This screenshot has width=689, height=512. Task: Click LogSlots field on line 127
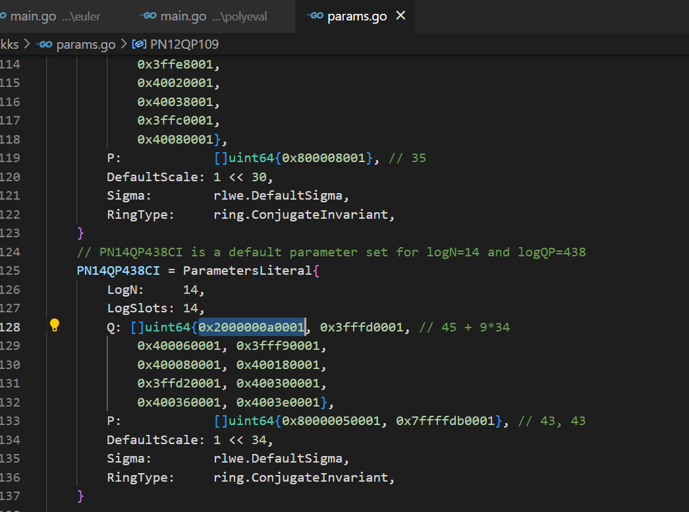[155, 308]
